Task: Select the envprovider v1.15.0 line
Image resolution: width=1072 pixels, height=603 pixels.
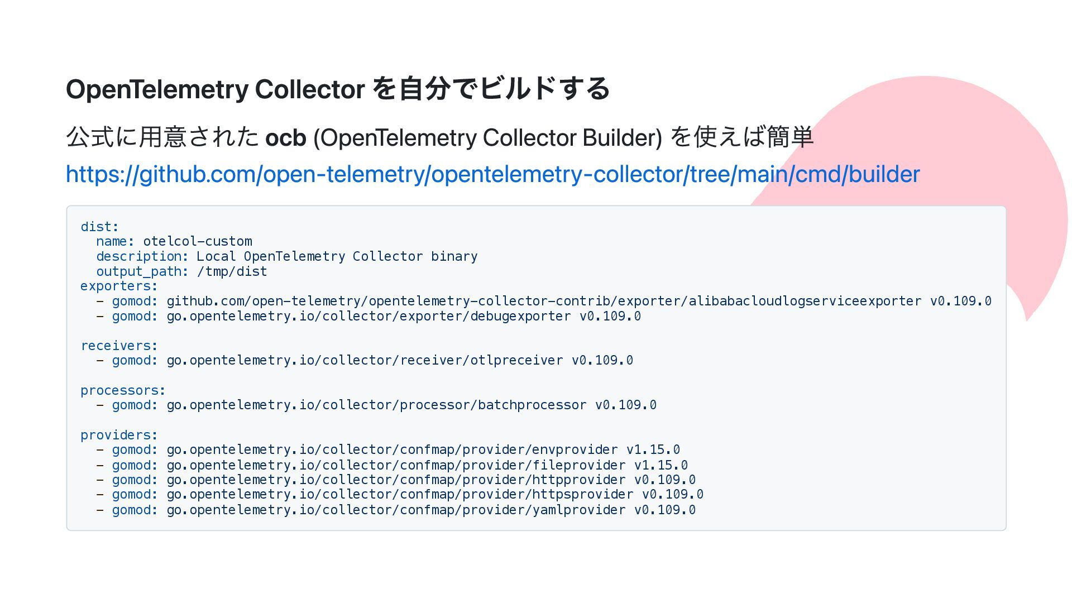Action: [x=388, y=449]
